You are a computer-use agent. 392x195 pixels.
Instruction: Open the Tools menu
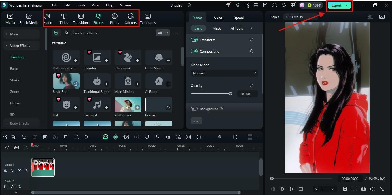(81, 5)
